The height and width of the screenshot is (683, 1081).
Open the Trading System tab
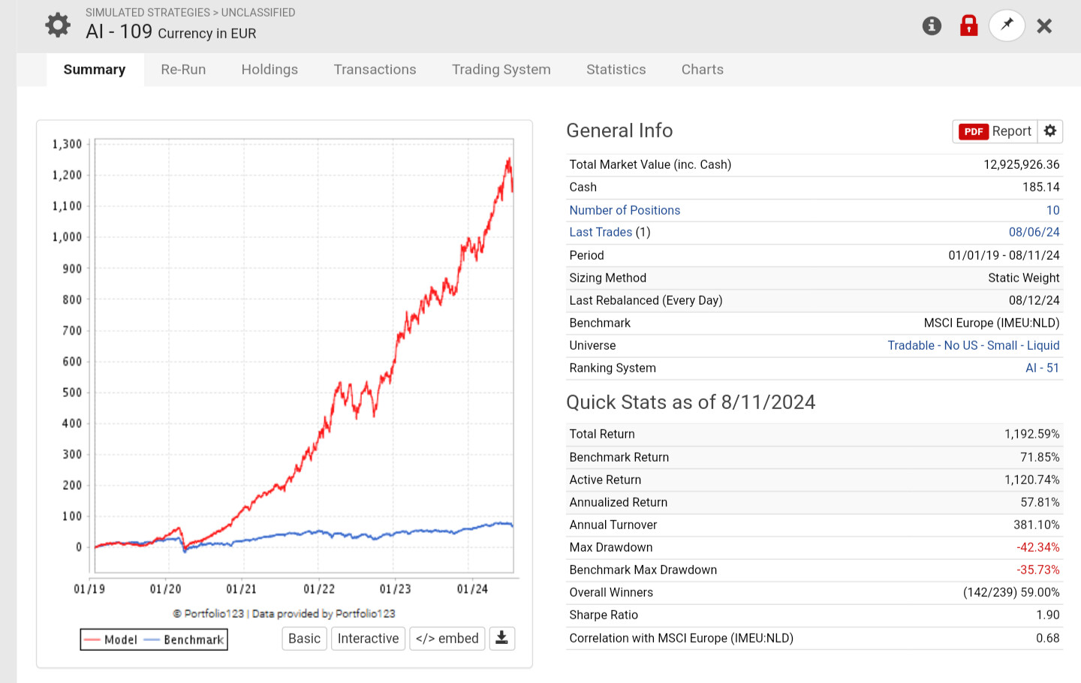pos(501,70)
